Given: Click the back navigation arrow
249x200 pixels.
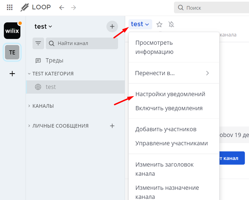Looking at the screenshot, I should point(61,7).
